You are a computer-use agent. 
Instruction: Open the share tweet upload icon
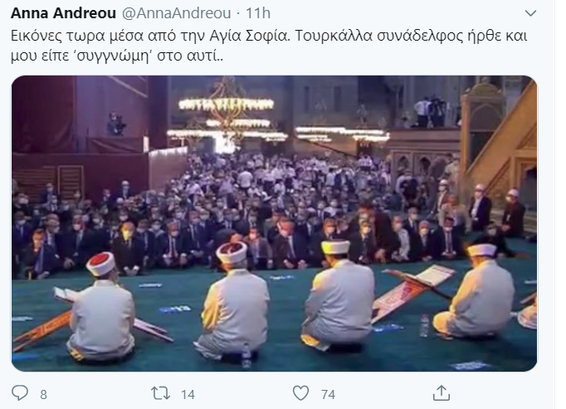tap(442, 392)
